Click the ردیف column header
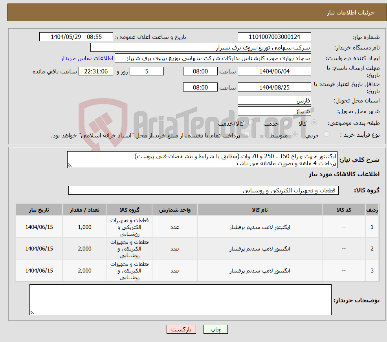This screenshot has width=387, height=342. point(372,210)
